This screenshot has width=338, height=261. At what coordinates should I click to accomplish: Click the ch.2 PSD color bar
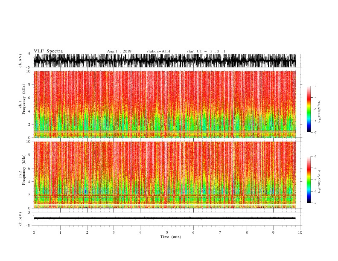click(x=309, y=180)
